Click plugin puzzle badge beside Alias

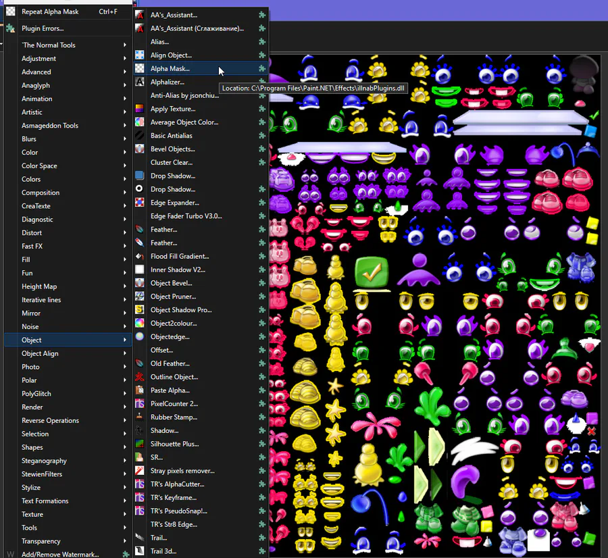[x=262, y=41]
